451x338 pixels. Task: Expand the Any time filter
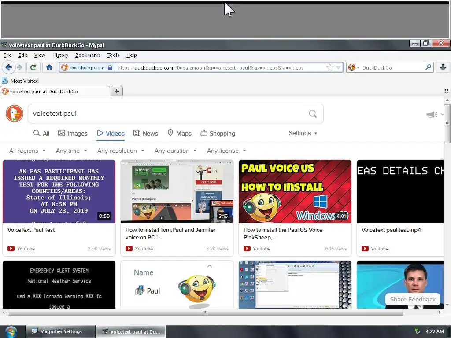(x=71, y=151)
